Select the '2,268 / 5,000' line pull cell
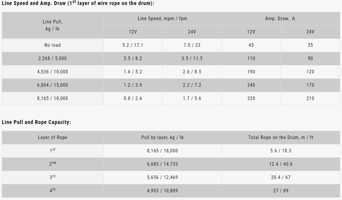Viewport: 342px width, 200px height. click(x=53, y=59)
